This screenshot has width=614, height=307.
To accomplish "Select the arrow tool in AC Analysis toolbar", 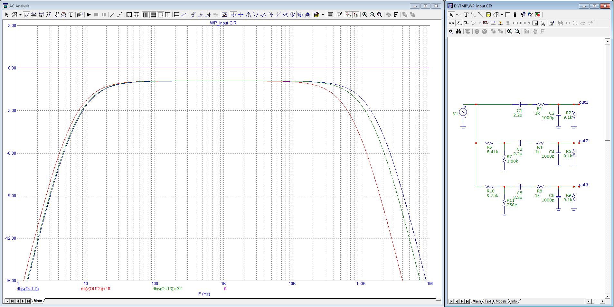I will (7, 14).
